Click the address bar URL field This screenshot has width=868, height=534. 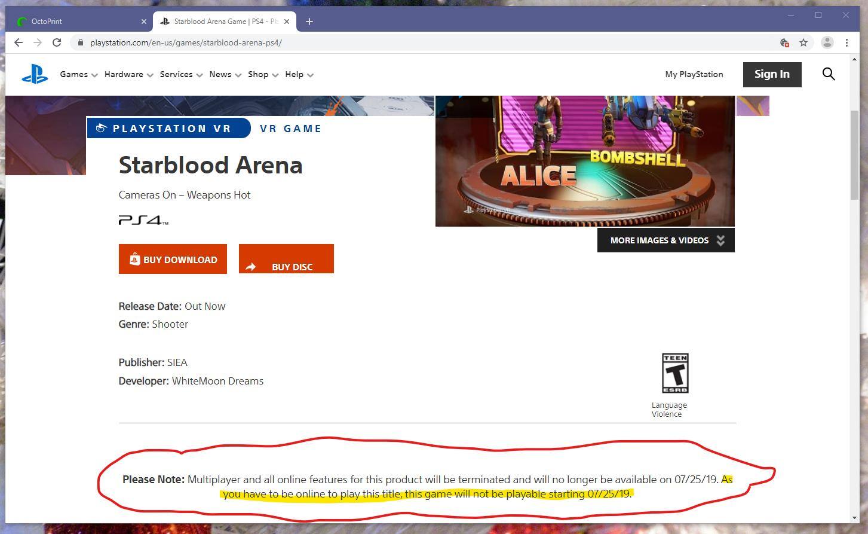tap(418, 42)
